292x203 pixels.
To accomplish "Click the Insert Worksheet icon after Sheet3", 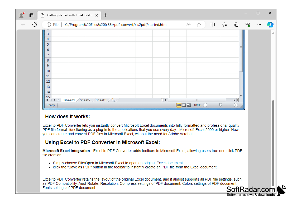I will pyautogui.click(x=113, y=100).
